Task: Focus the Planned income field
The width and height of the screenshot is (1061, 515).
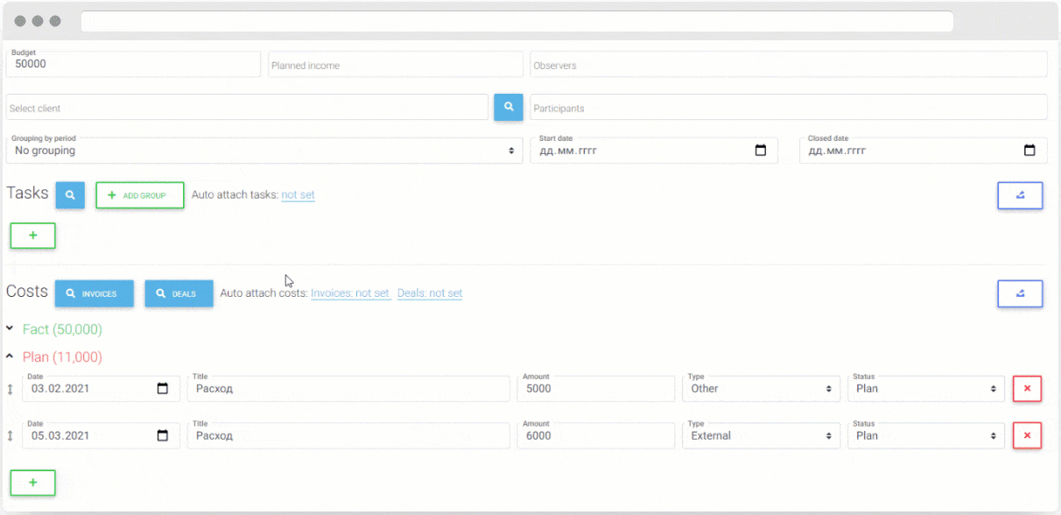Action: tap(396, 64)
